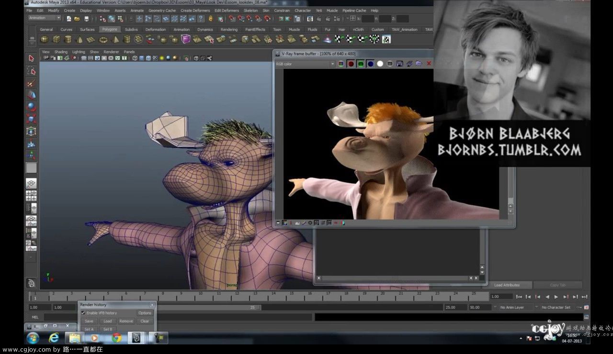Open File Explorer folder on the taskbar
The image size is (613, 354).
pyautogui.click(x=75, y=338)
